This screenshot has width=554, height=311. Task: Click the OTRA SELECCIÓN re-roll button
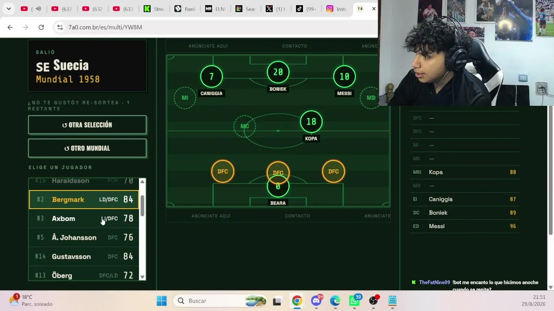pos(87,125)
